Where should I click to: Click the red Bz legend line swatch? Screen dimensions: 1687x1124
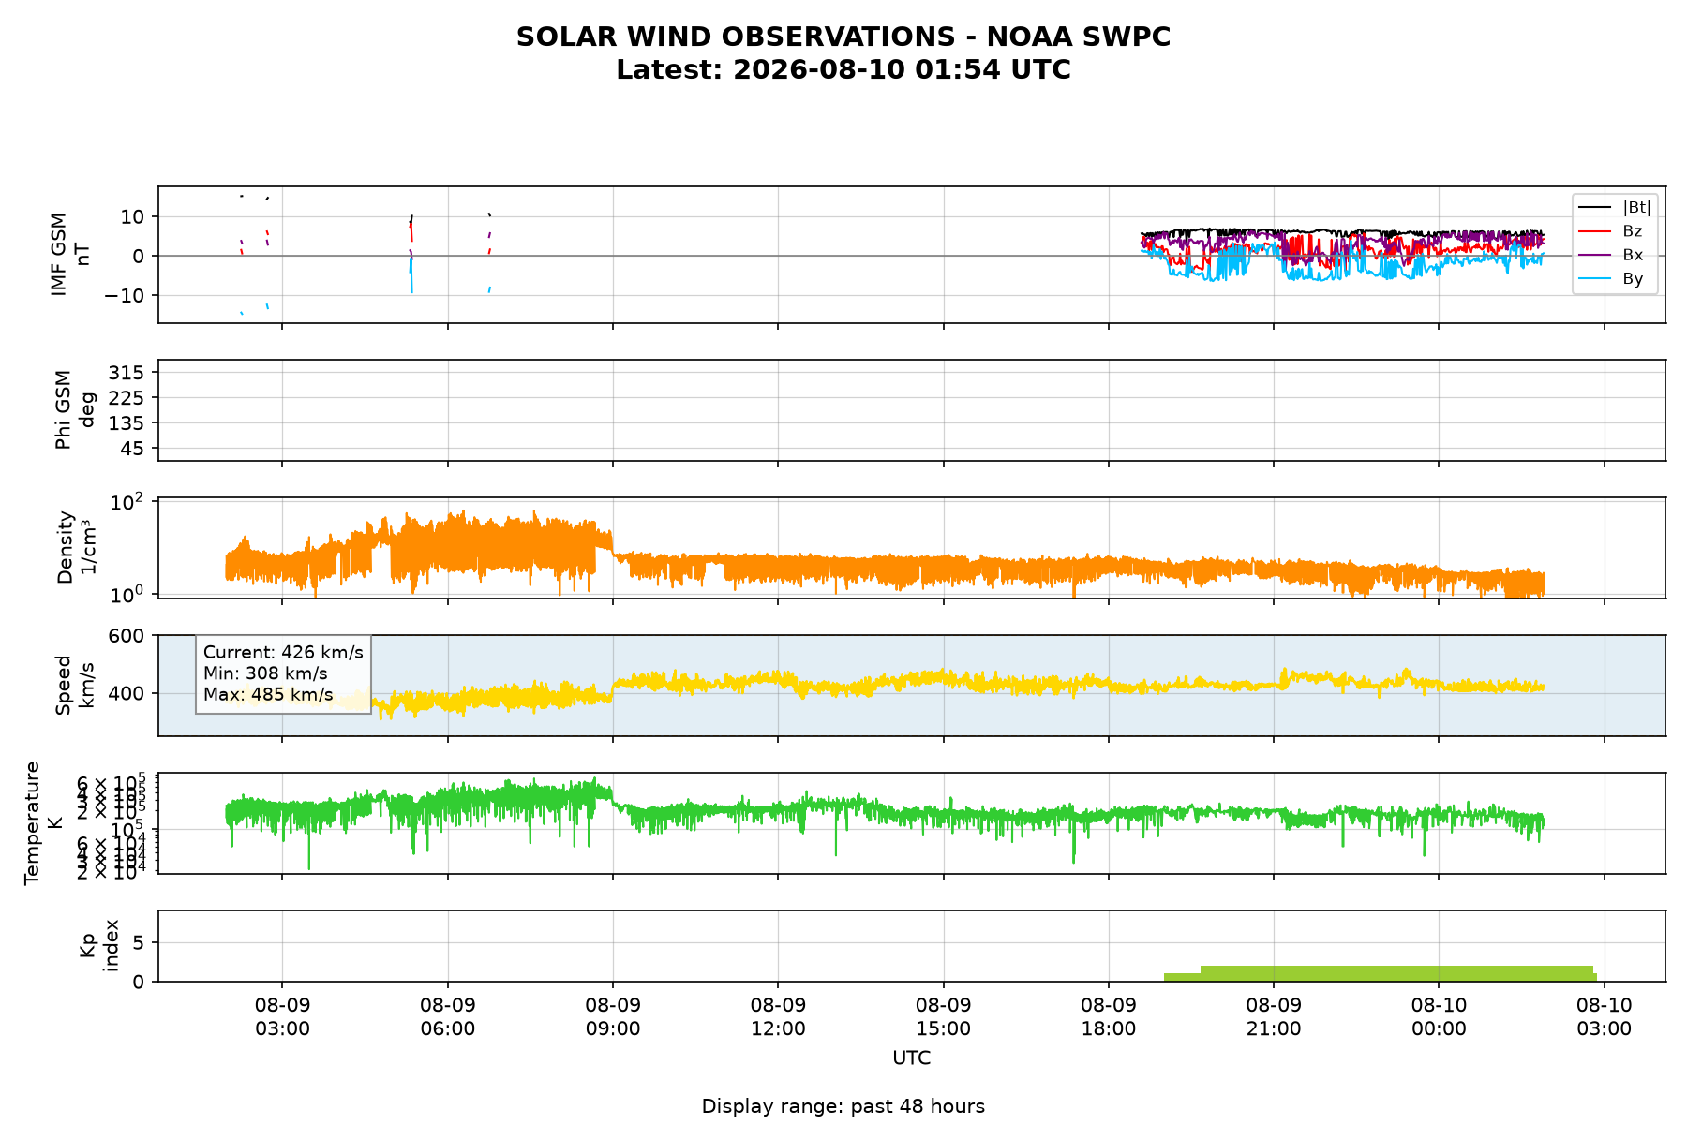click(1595, 231)
